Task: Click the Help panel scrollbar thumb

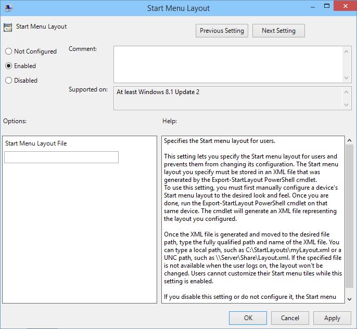Action: (349, 213)
